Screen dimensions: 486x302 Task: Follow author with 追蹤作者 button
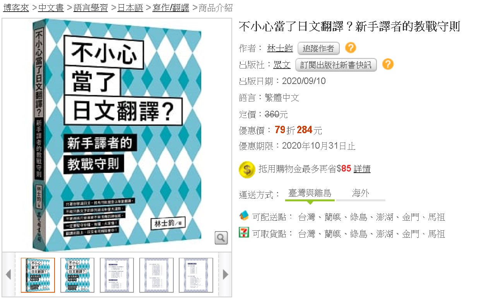318,48
